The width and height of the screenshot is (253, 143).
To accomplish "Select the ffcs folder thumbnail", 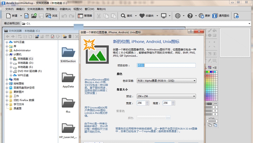I will (x=68, y=105).
